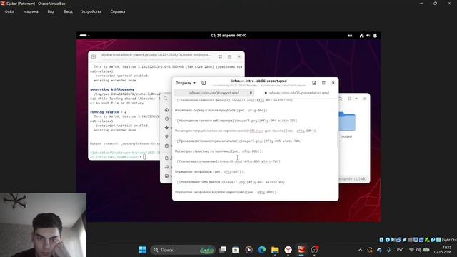The width and height of the screenshot is (457, 257).
Task: Click the text editor vertical scrollbar
Action: (338, 140)
